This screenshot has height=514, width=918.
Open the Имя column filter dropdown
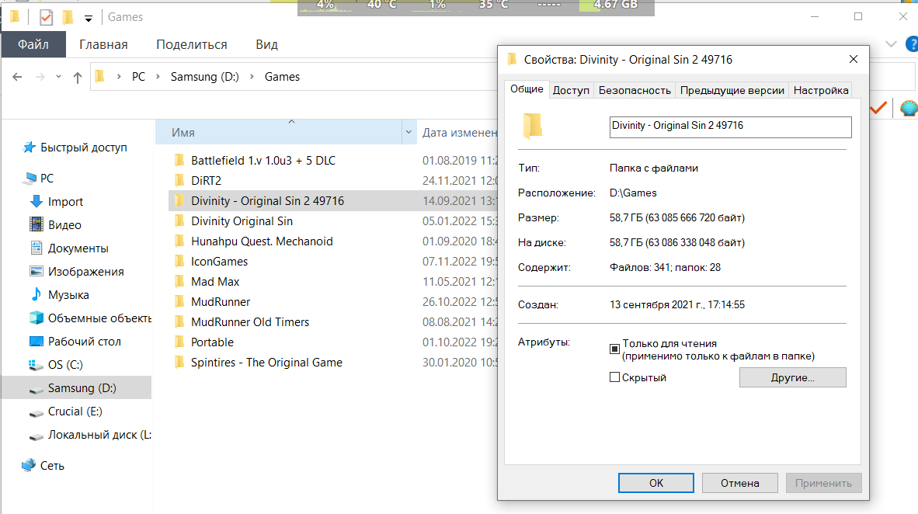point(409,132)
